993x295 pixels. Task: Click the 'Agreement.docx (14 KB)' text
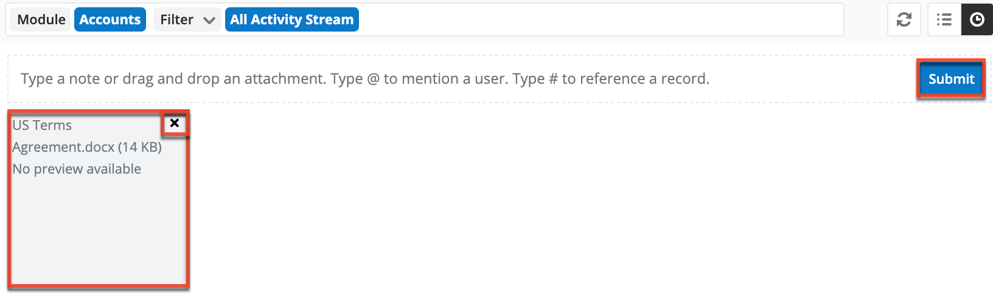[87, 147]
